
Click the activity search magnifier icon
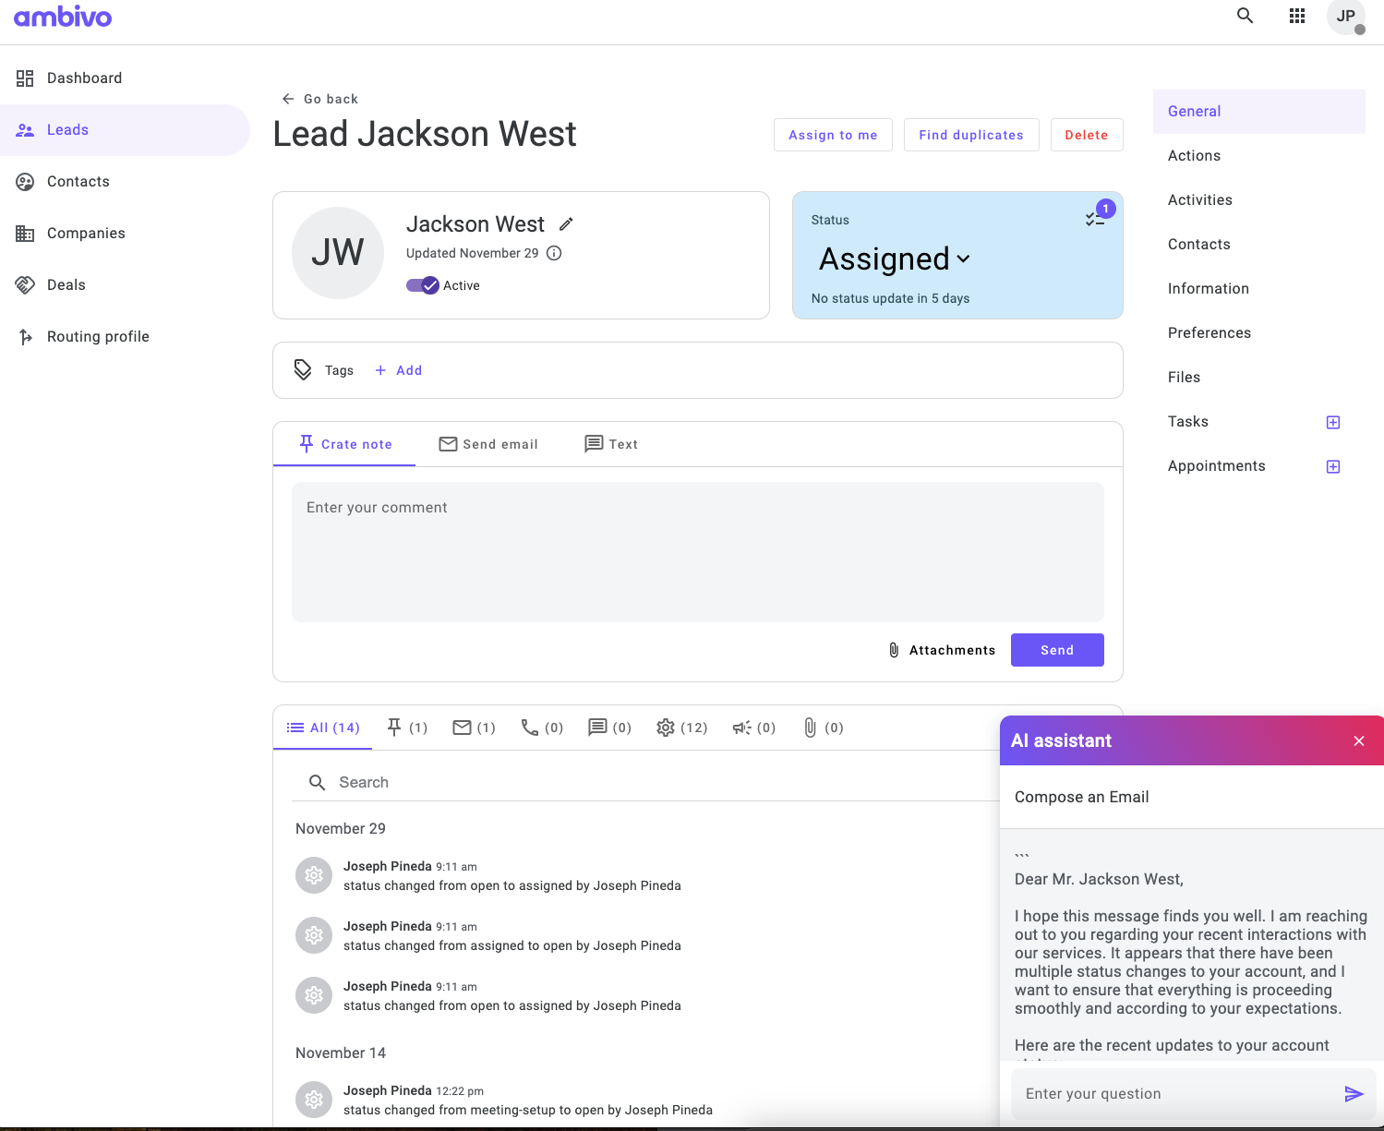click(x=317, y=782)
